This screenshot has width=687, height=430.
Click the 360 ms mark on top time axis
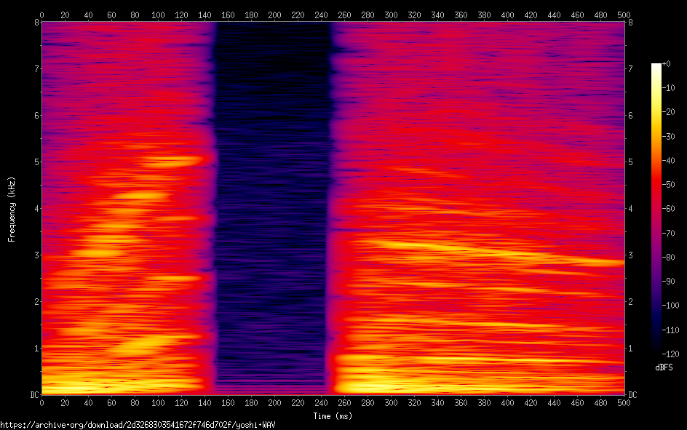click(461, 14)
